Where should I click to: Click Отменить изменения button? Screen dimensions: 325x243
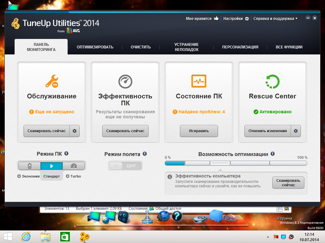coord(268,131)
